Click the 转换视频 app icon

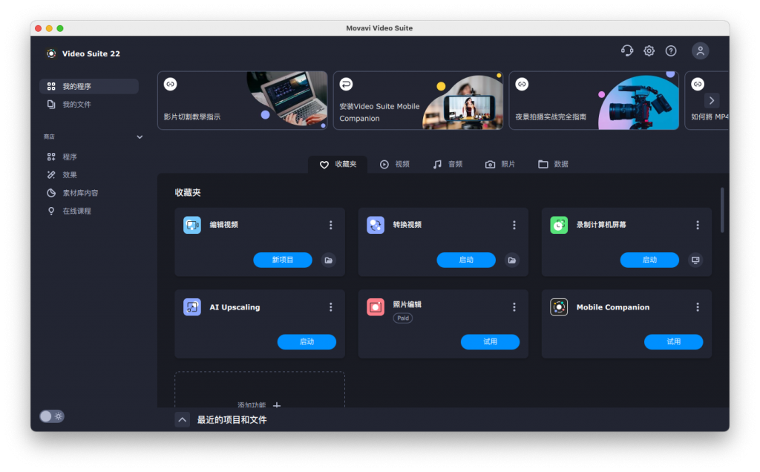tap(376, 225)
